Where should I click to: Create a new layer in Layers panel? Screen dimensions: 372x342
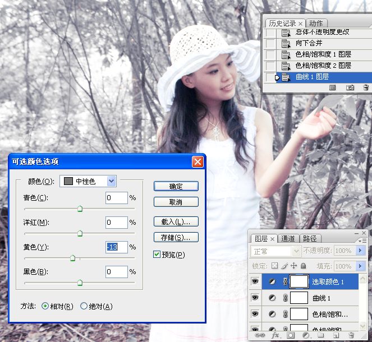point(336,335)
